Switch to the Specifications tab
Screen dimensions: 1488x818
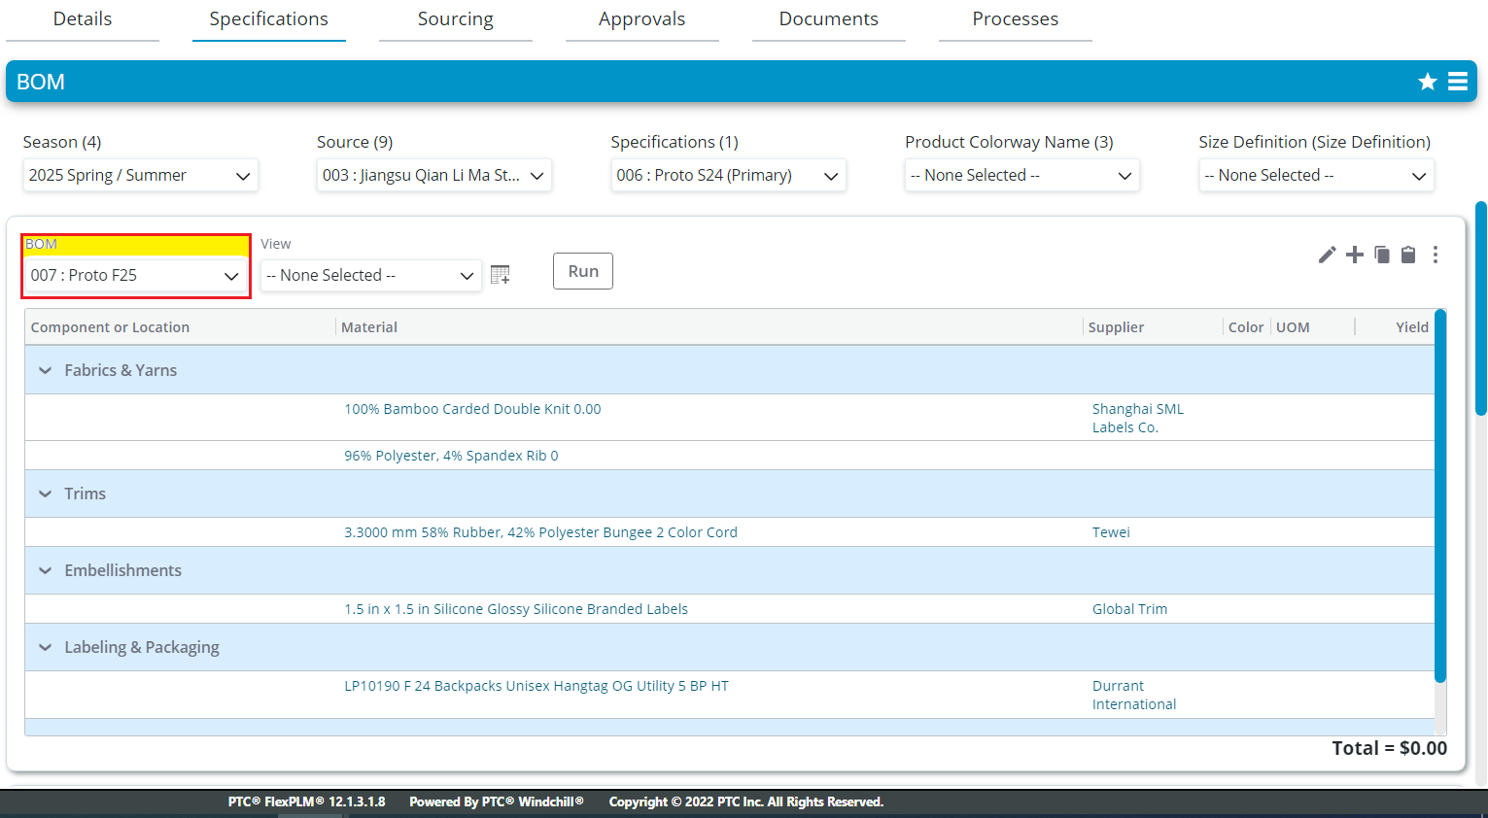point(269,19)
